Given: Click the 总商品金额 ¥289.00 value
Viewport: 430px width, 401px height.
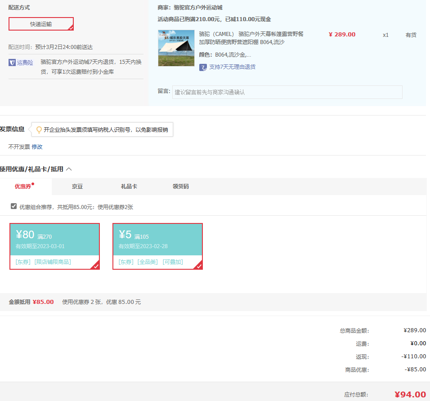Looking at the screenshot, I should tap(415, 330).
